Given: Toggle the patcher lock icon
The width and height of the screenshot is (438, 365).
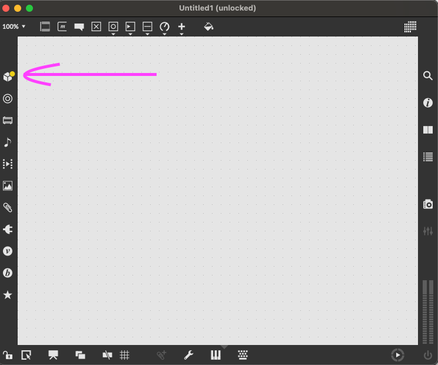Looking at the screenshot, I should click(8, 355).
